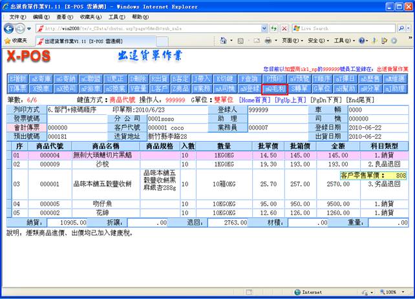Screen dimensions: 415x299
Task: Open aH幫助 help in the toolbar
Action: (345, 88)
